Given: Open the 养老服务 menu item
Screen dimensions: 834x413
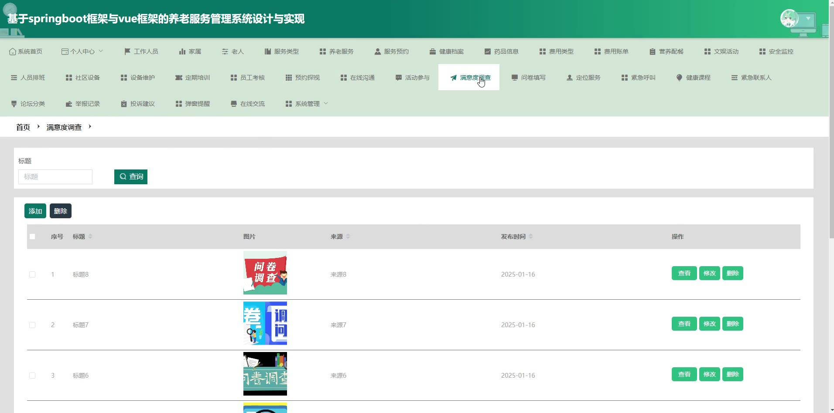Looking at the screenshot, I should [337, 51].
